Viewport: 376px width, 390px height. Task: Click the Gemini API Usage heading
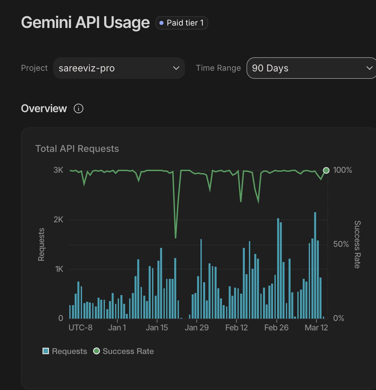click(x=85, y=22)
